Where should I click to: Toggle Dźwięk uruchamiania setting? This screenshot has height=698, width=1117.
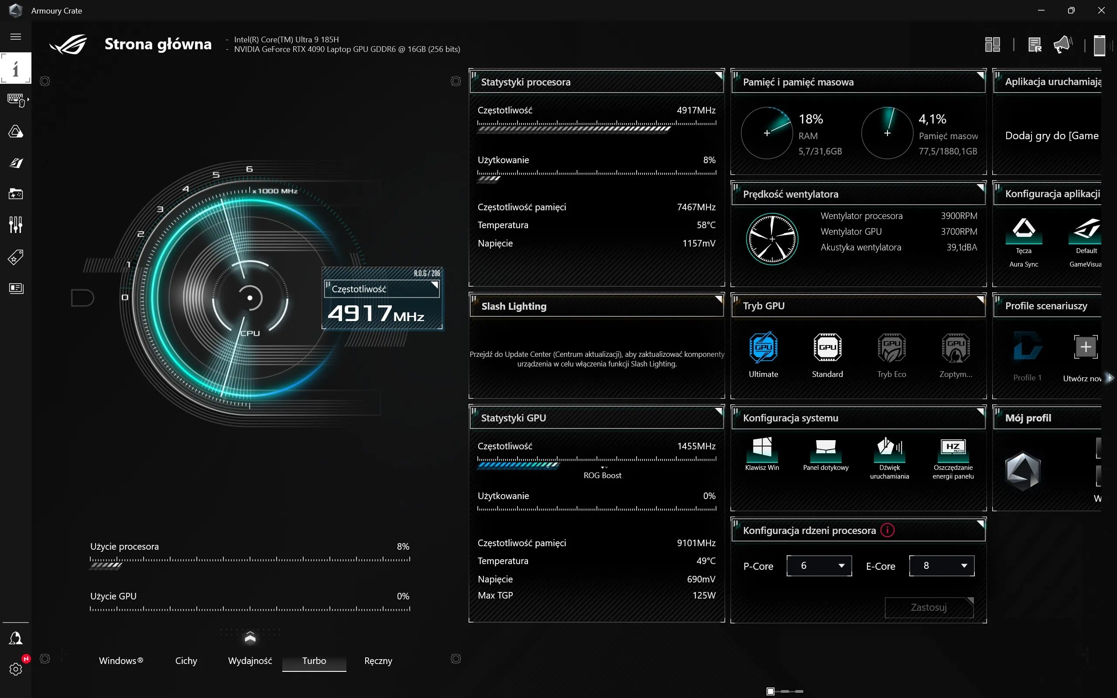point(889,458)
